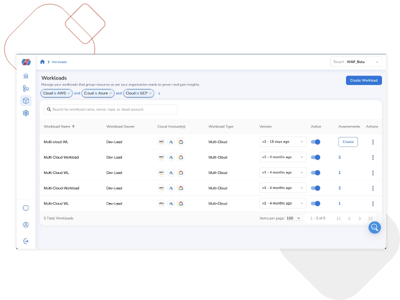The height and width of the screenshot is (300, 400).
Task: Open the user profile icon in sidebar
Action: click(26, 224)
